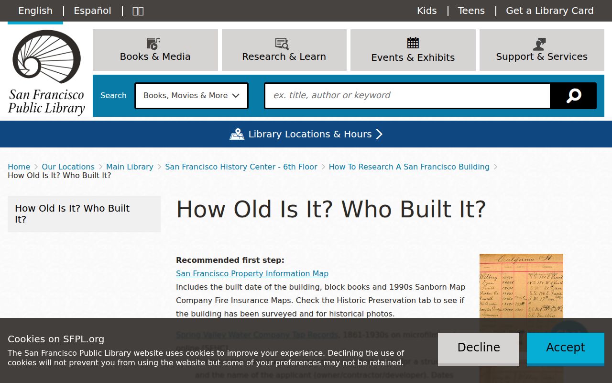Open the Kids section
The image size is (612, 383).
pyautogui.click(x=426, y=11)
